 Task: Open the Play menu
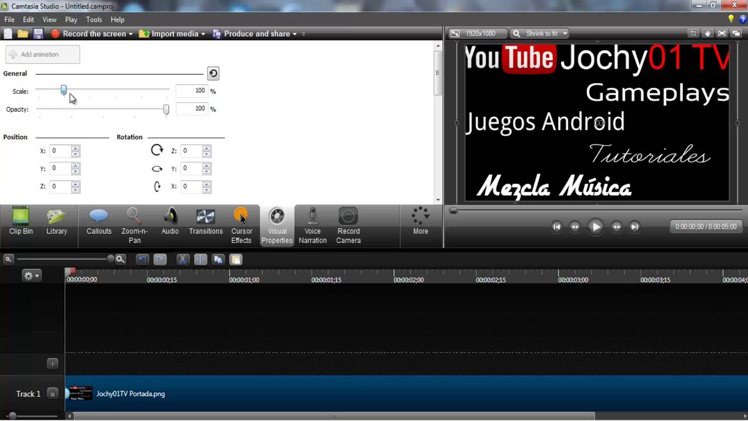(x=71, y=19)
